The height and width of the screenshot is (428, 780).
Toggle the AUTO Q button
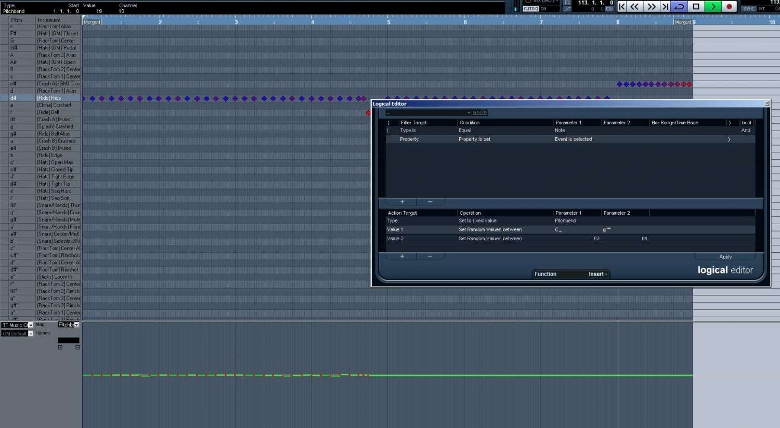tap(530, 9)
